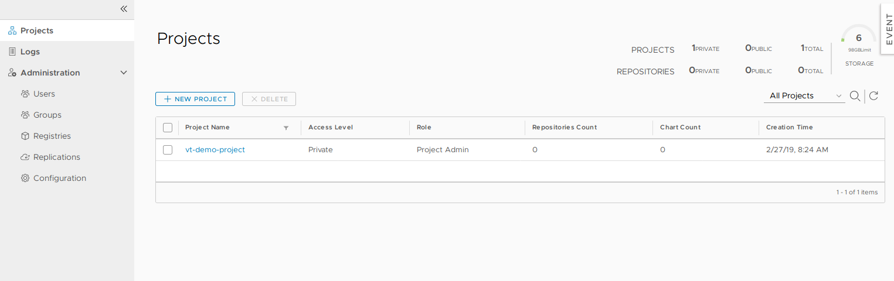Open the All Projects dropdown
Image resolution: width=894 pixels, height=281 pixels.
(804, 96)
